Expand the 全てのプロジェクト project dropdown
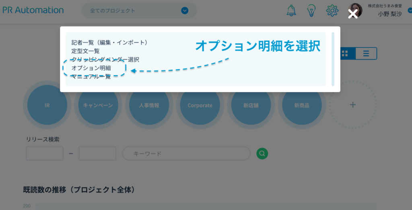Screen dimensions: 412x210 click(x=185, y=11)
